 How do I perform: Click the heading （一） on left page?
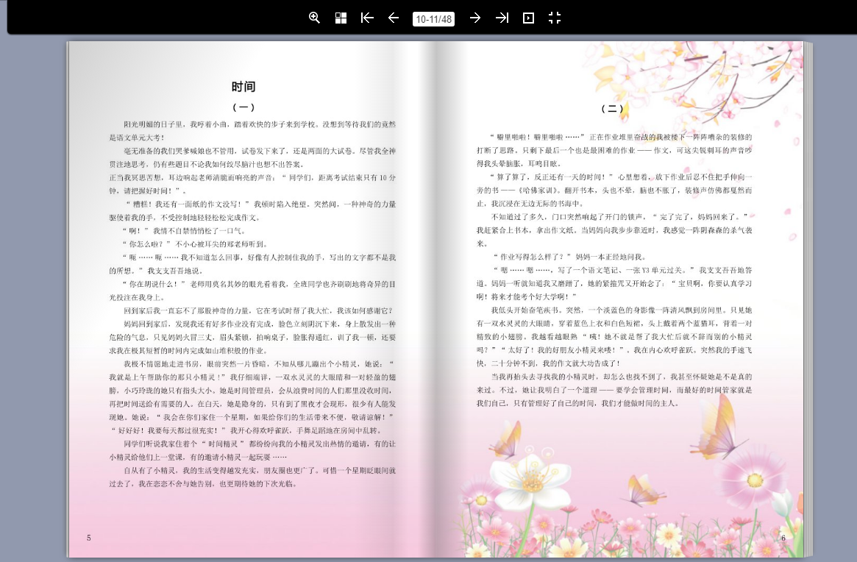tap(243, 107)
